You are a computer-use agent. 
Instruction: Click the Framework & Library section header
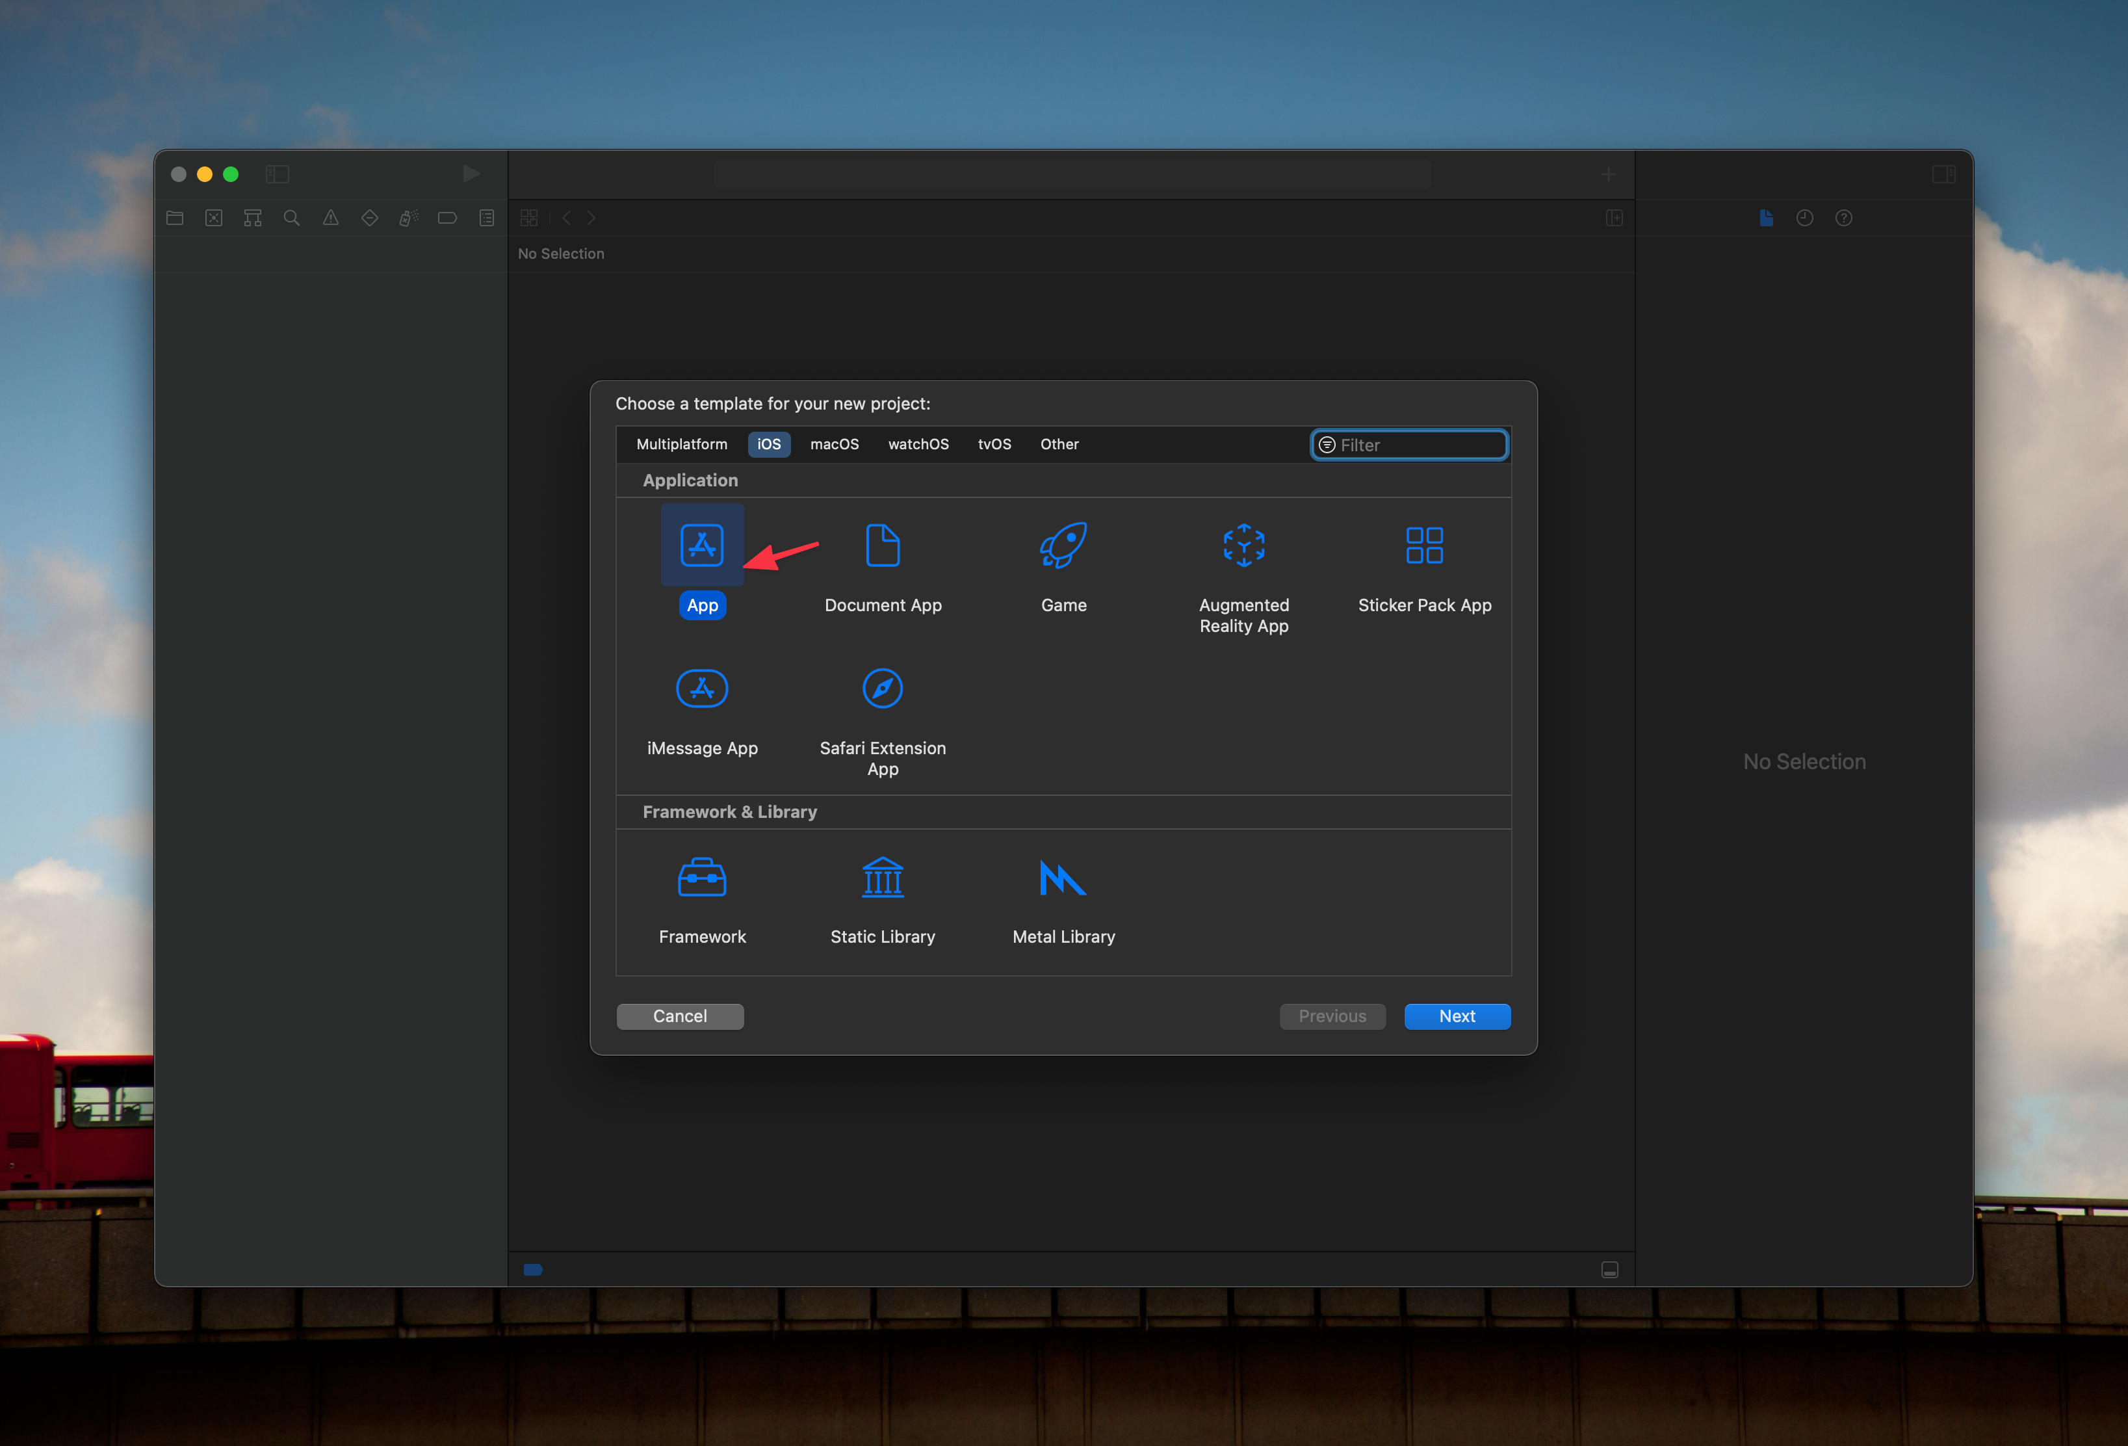(1063, 812)
